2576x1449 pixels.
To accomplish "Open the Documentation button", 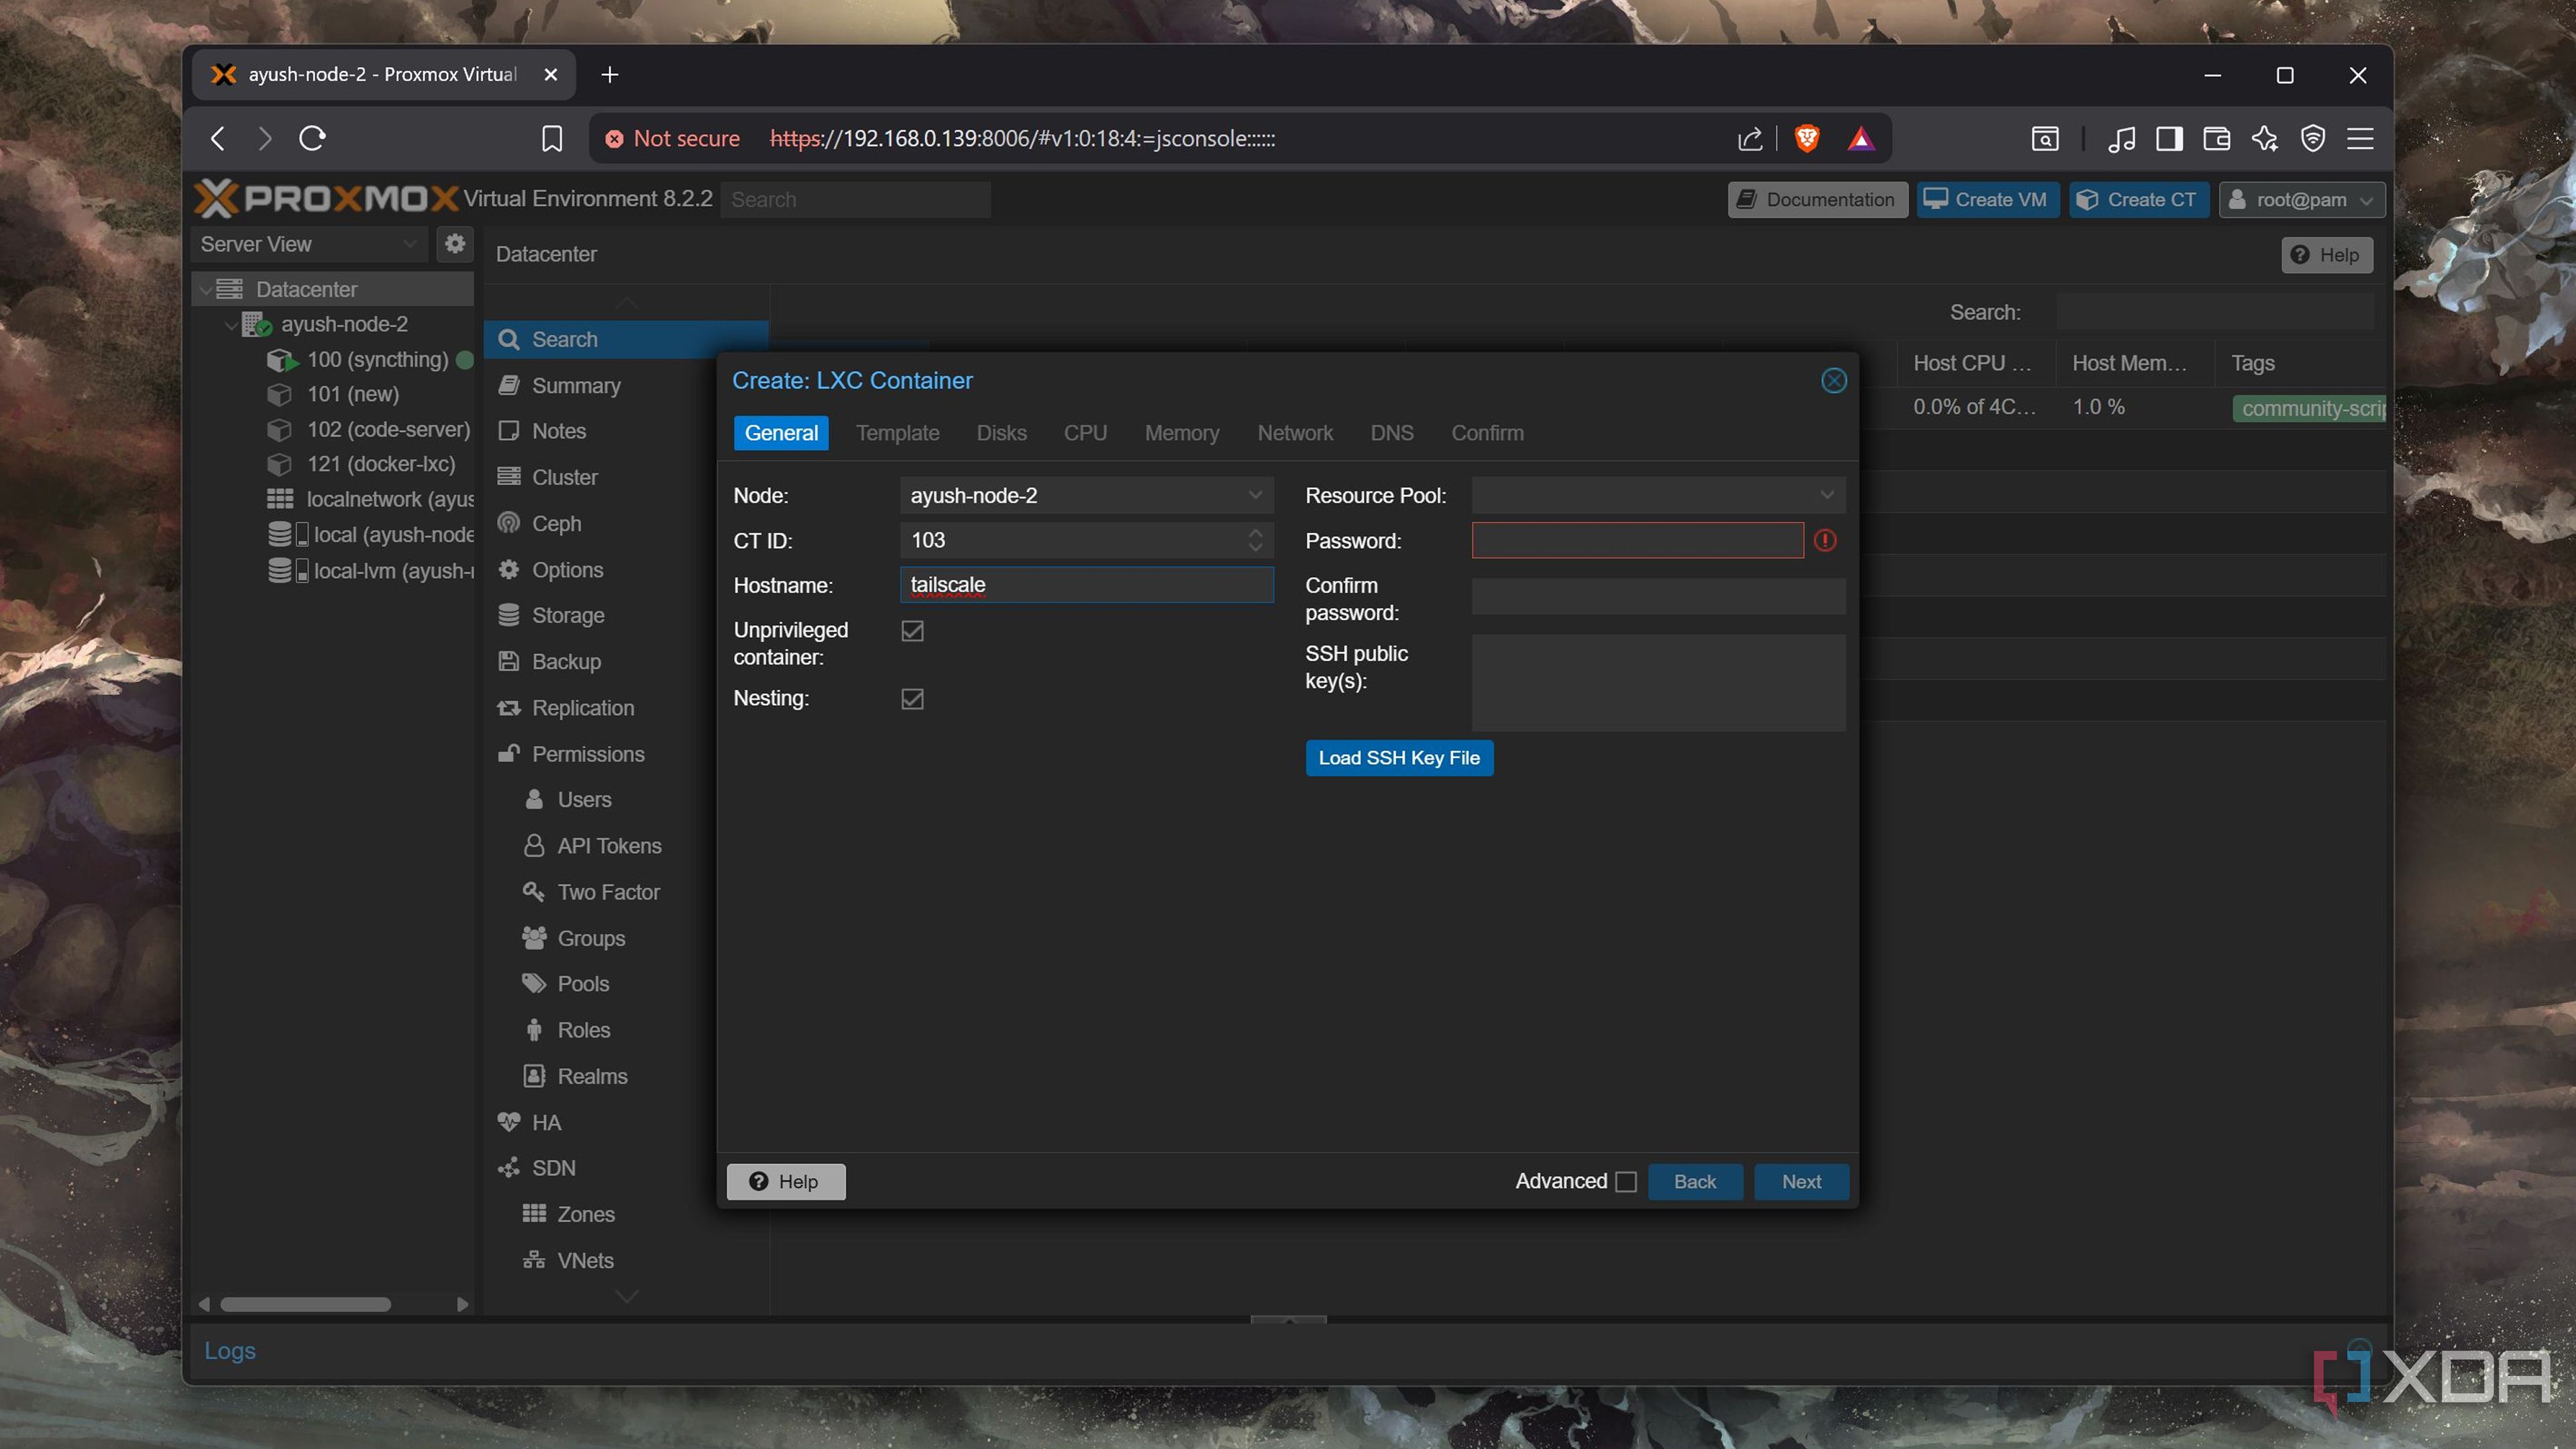I will coord(1817,200).
